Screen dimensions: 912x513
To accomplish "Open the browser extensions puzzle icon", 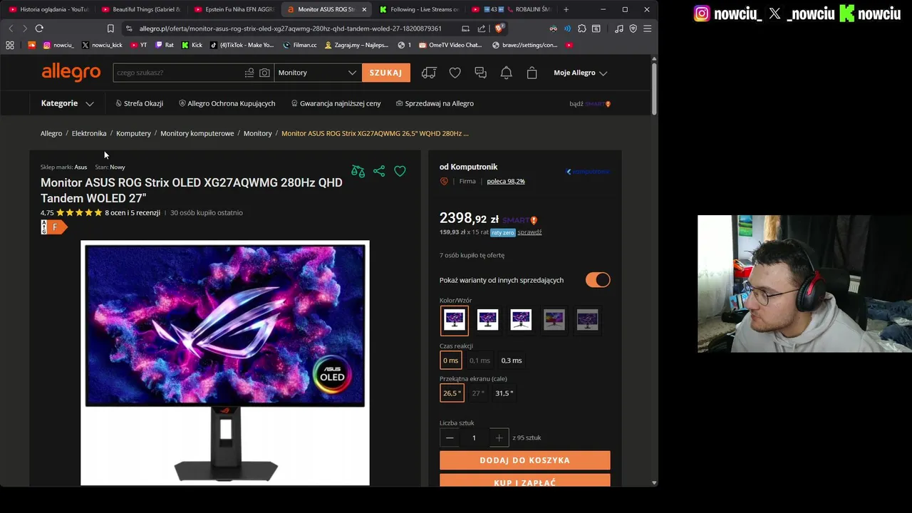I will (x=582, y=28).
